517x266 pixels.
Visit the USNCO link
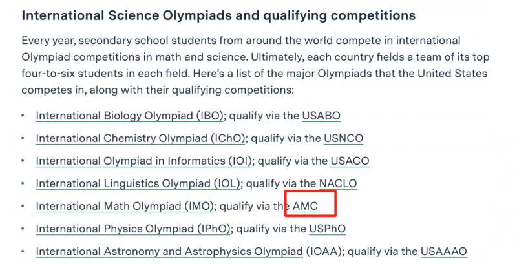pyautogui.click(x=343, y=138)
